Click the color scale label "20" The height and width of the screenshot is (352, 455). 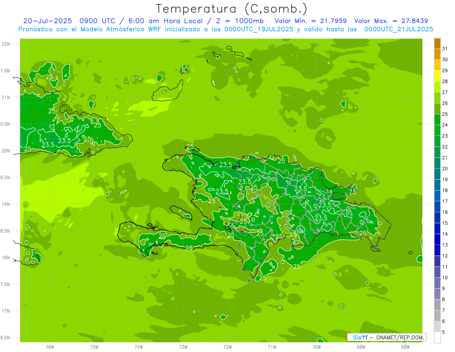tap(445, 169)
